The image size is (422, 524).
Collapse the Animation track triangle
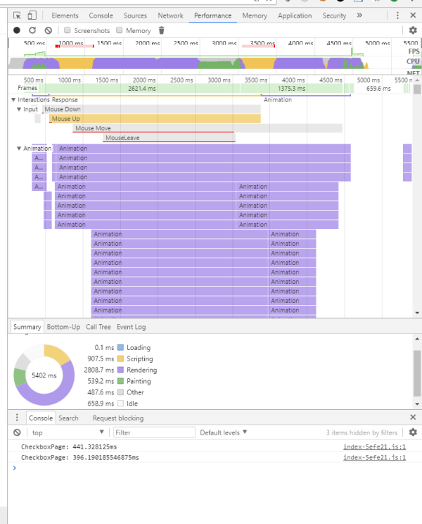(19, 149)
